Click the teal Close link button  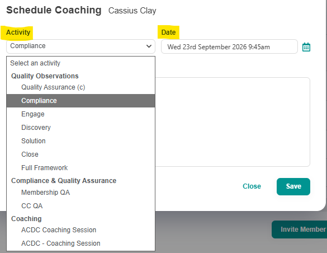click(252, 186)
